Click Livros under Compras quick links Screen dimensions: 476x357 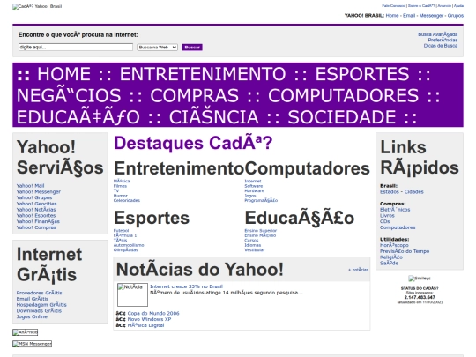(x=387, y=216)
